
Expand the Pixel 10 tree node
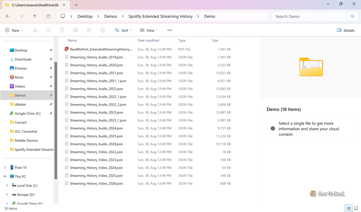[5, 168]
